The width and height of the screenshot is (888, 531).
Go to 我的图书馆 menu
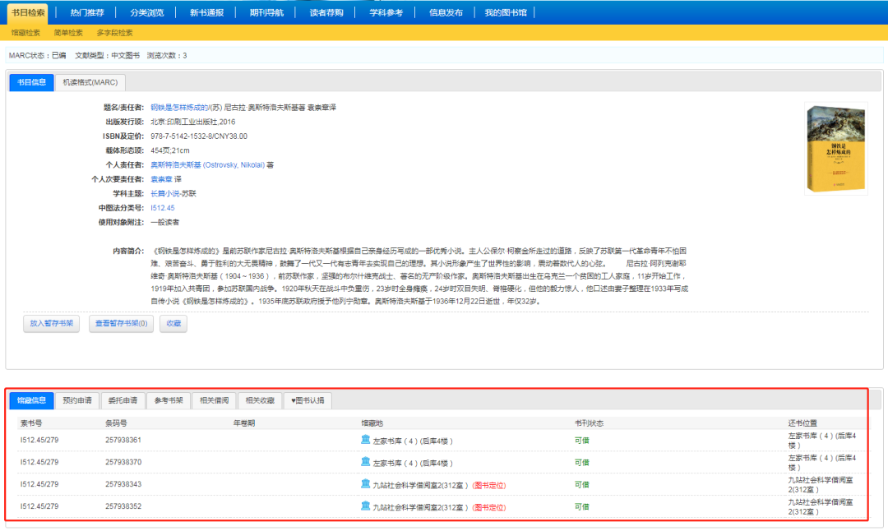(505, 12)
